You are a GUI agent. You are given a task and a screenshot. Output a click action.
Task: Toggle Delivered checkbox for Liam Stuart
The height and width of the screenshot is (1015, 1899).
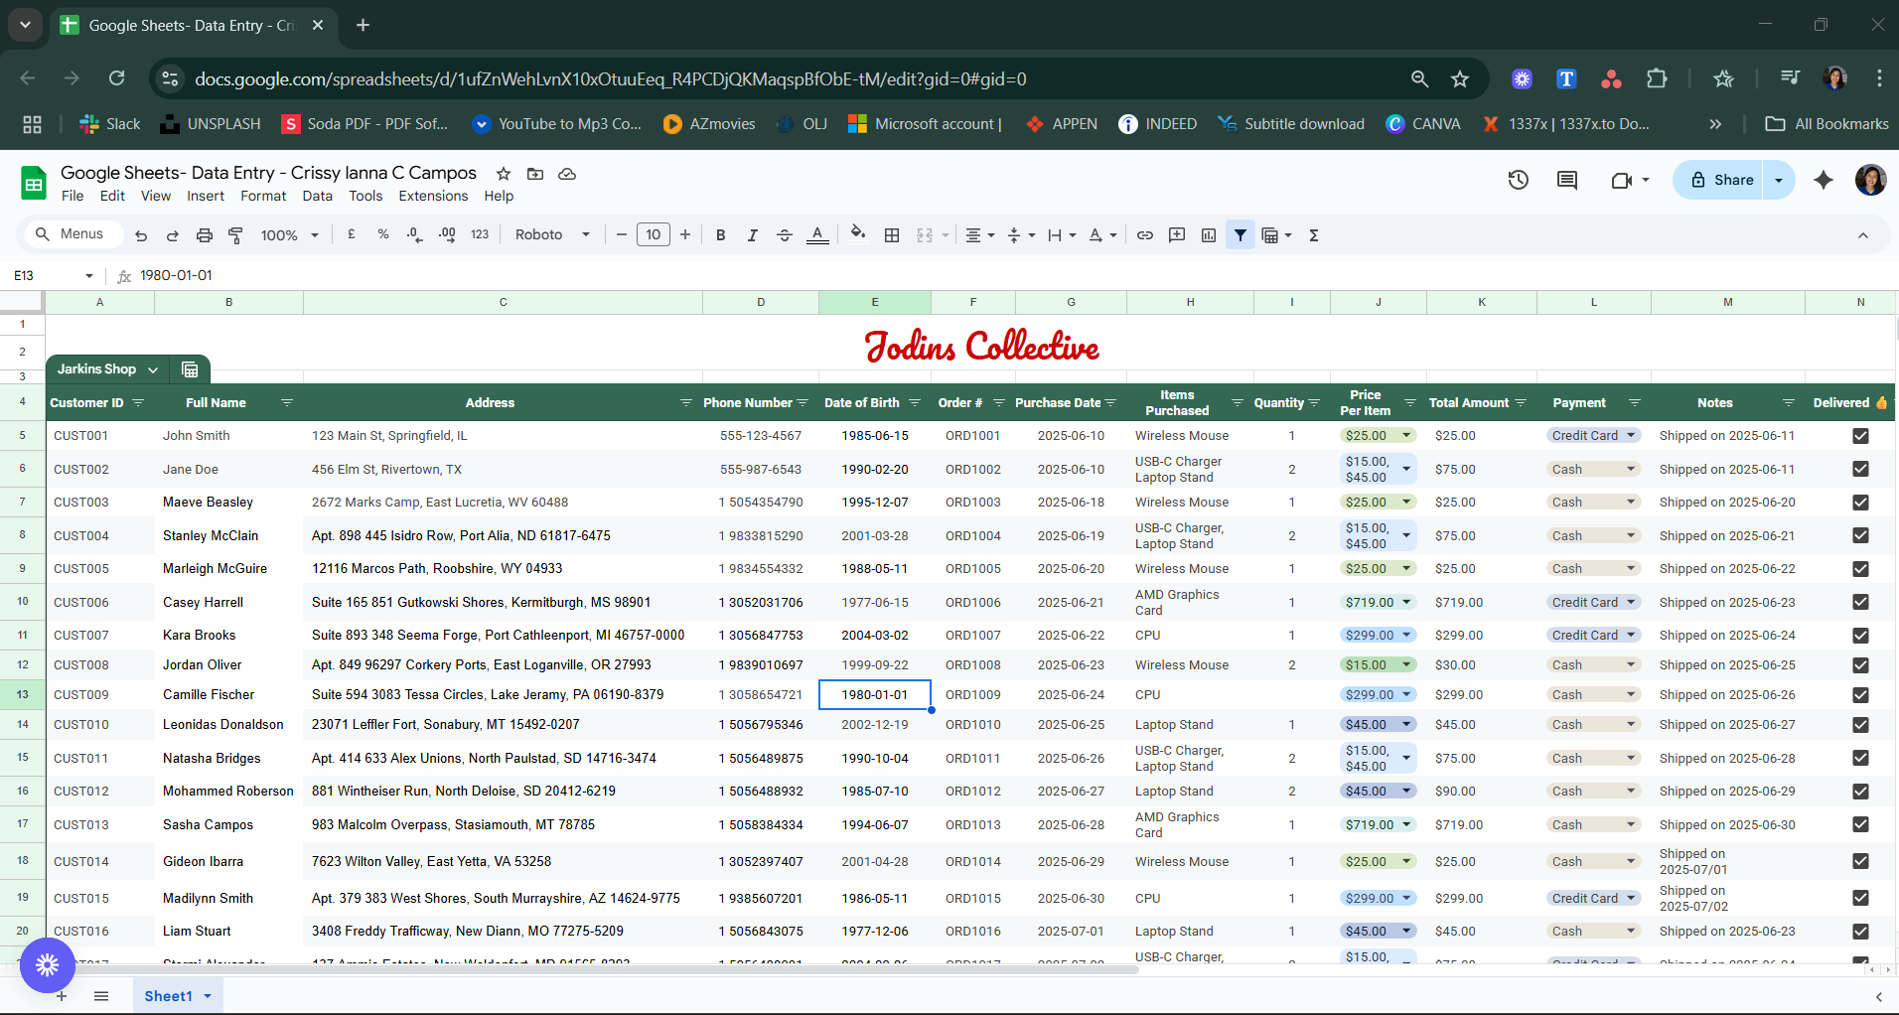point(1860,932)
